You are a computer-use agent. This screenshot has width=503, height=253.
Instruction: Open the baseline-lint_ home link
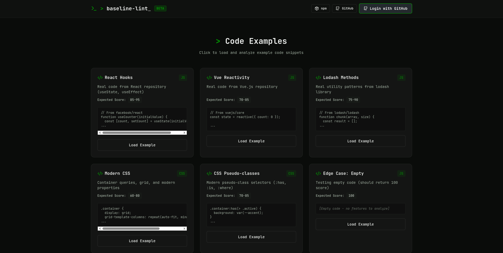[x=129, y=8]
